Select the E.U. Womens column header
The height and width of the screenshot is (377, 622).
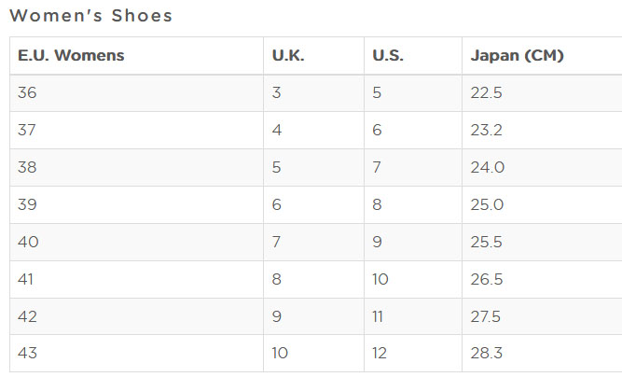(x=71, y=56)
